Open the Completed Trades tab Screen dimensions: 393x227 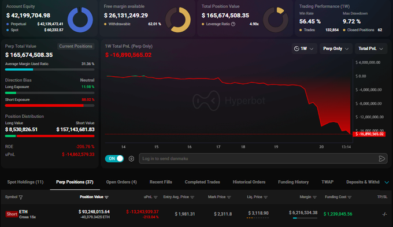202,182
